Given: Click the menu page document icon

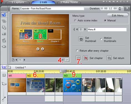Looking at the screenshot, I should click(13, 60).
